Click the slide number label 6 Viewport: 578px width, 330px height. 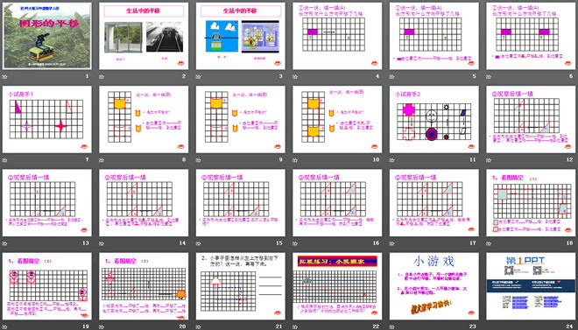(571, 76)
